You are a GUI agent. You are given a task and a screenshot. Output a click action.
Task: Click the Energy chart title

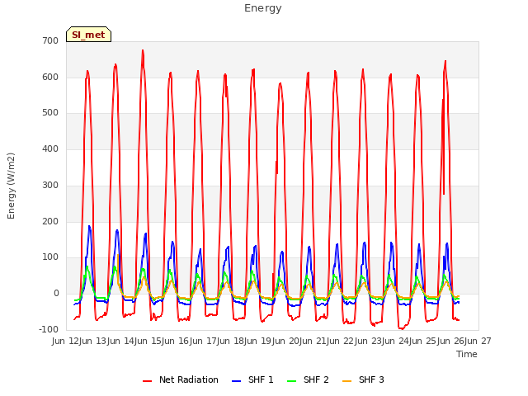262,8
